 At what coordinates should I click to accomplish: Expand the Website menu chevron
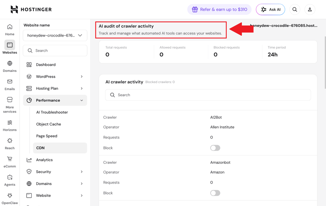click(x=82, y=195)
